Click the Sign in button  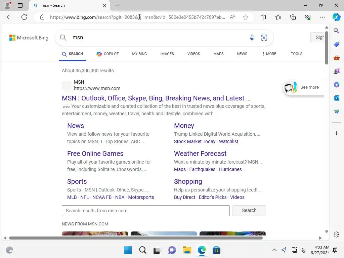coord(318,38)
